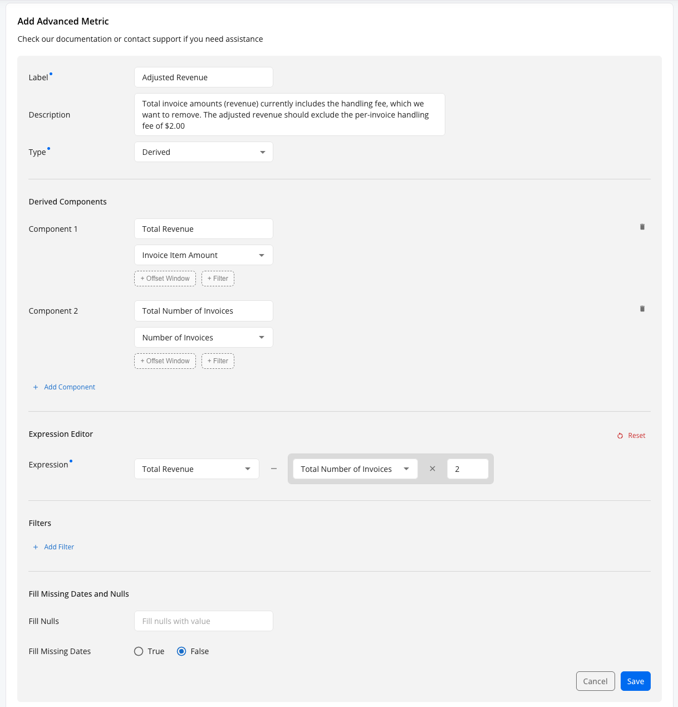Screen dimensions: 678x707
Task: Add Offset Window to Component 1
Action: [x=165, y=279]
